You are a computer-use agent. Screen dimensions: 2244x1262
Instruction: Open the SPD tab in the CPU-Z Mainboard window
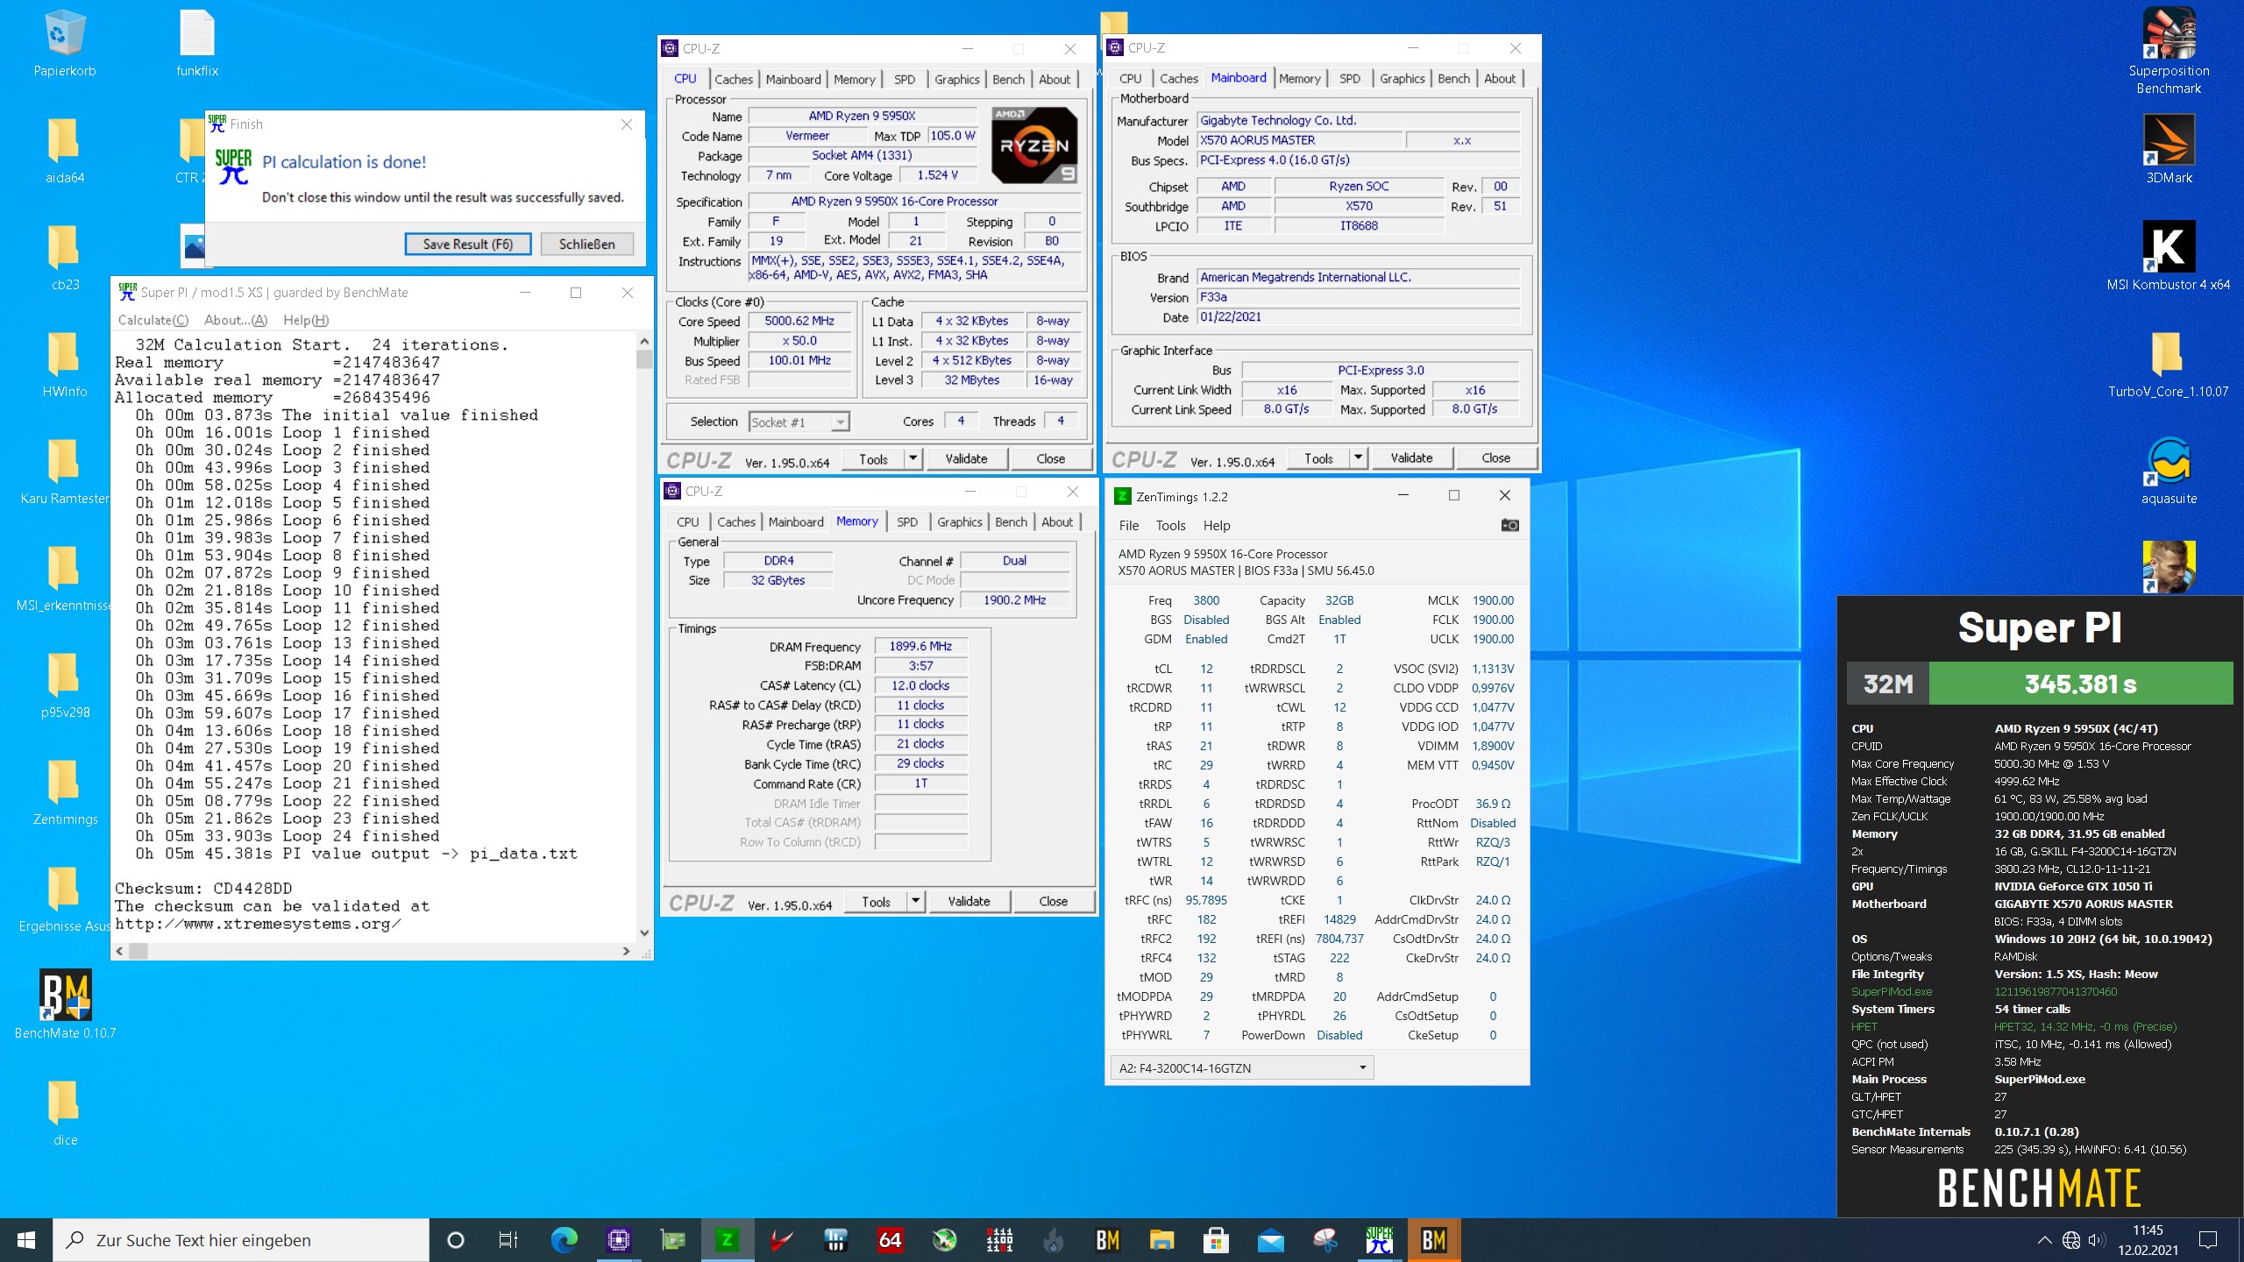click(x=1350, y=78)
